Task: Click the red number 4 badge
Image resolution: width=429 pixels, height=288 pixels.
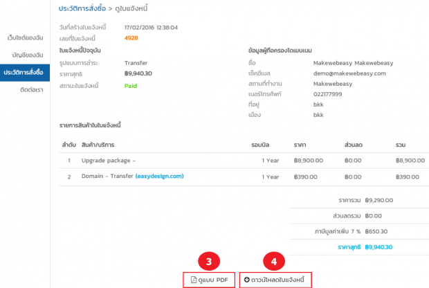Action: coord(274,262)
